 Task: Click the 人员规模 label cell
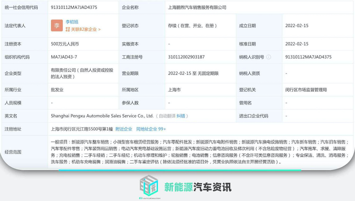click(x=25, y=103)
